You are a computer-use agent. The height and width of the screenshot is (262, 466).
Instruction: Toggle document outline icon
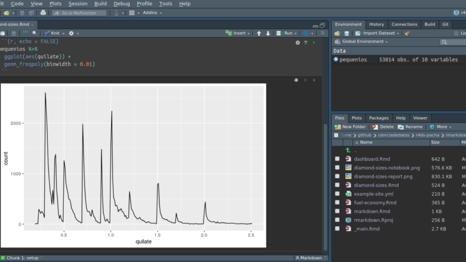[322, 33]
